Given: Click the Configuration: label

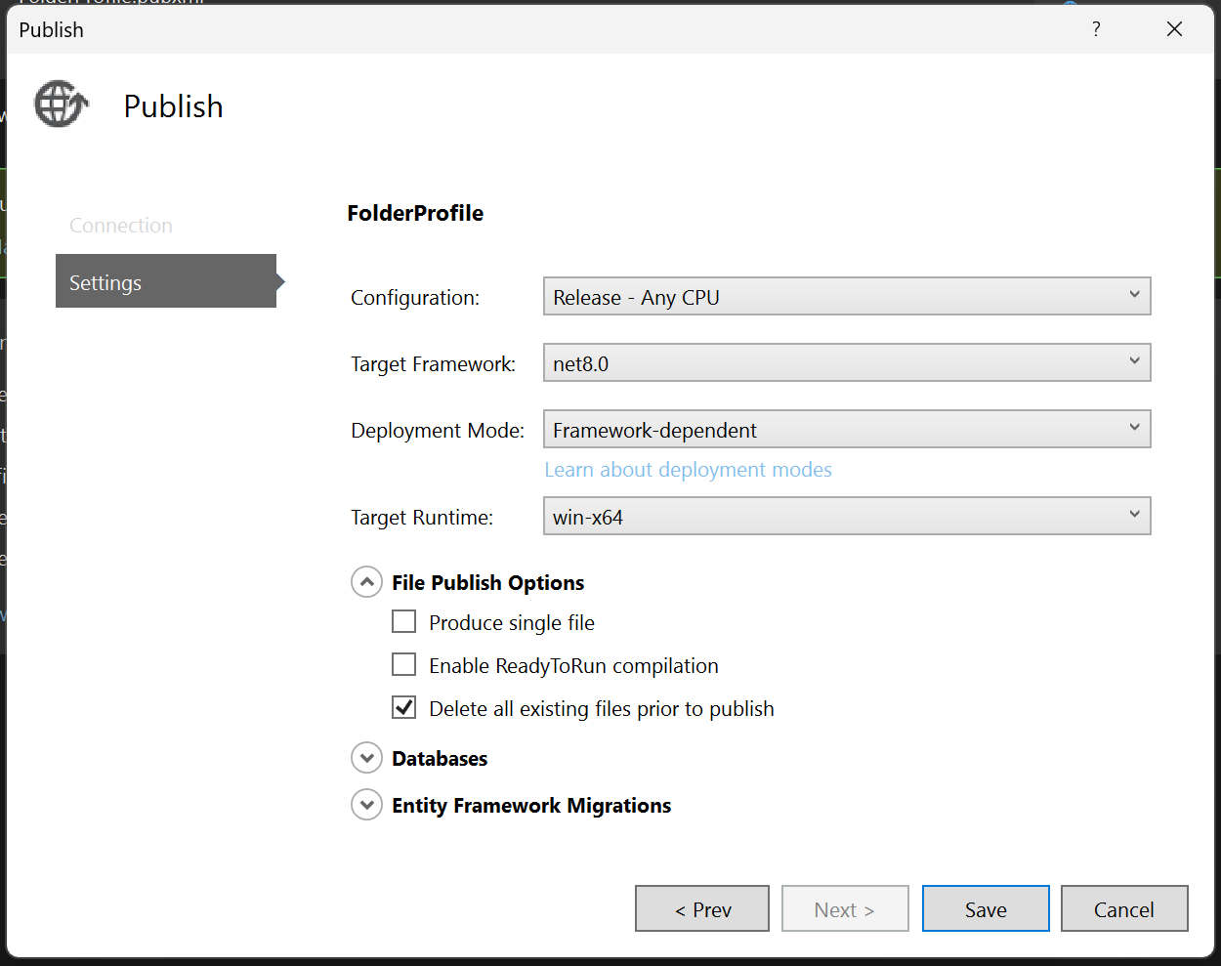Looking at the screenshot, I should [415, 297].
